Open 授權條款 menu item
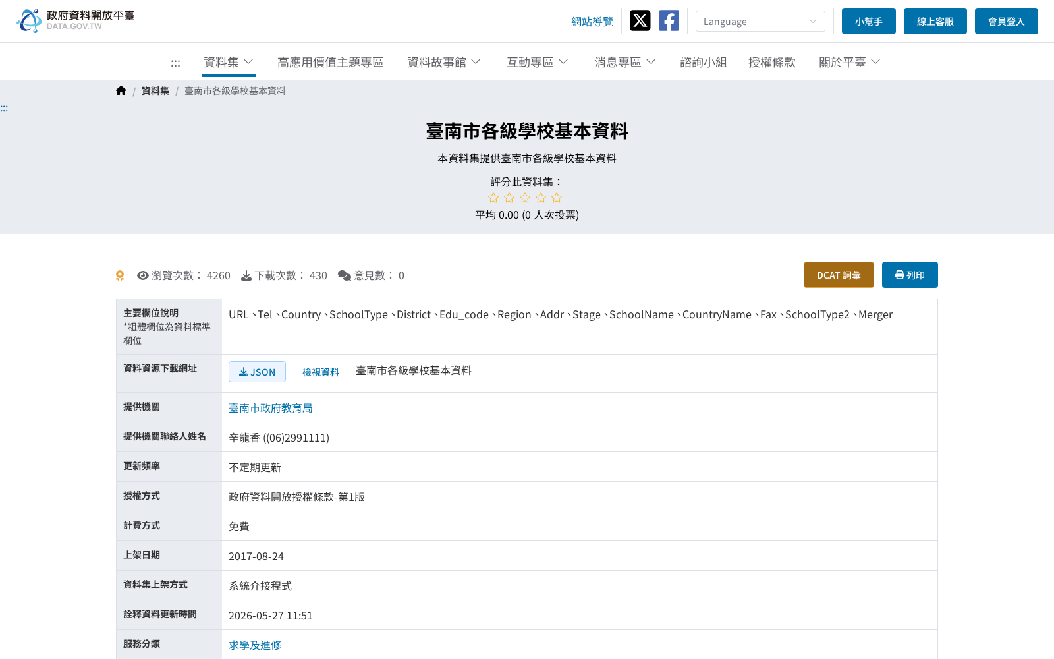 (x=772, y=62)
